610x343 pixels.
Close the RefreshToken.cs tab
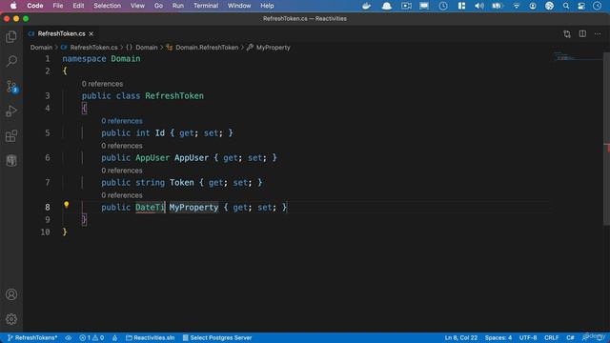[x=91, y=34]
